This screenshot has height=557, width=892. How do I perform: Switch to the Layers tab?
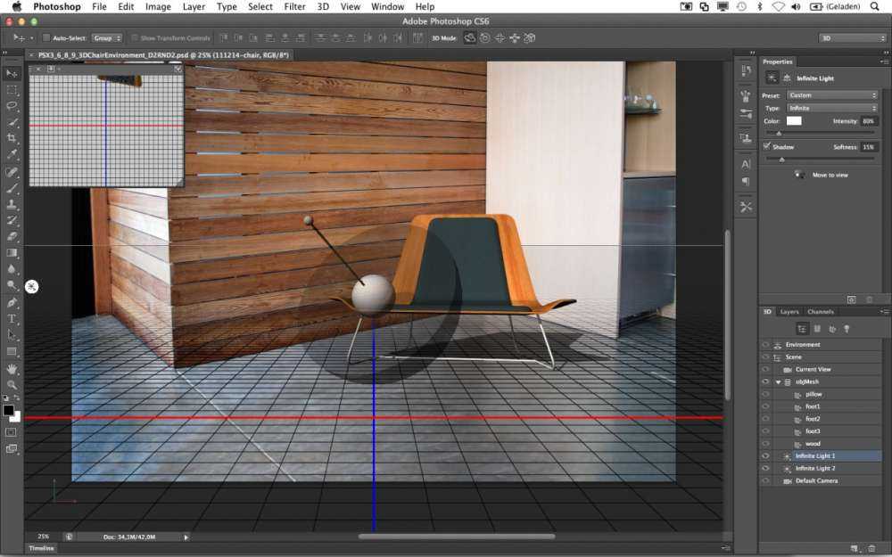tap(789, 312)
